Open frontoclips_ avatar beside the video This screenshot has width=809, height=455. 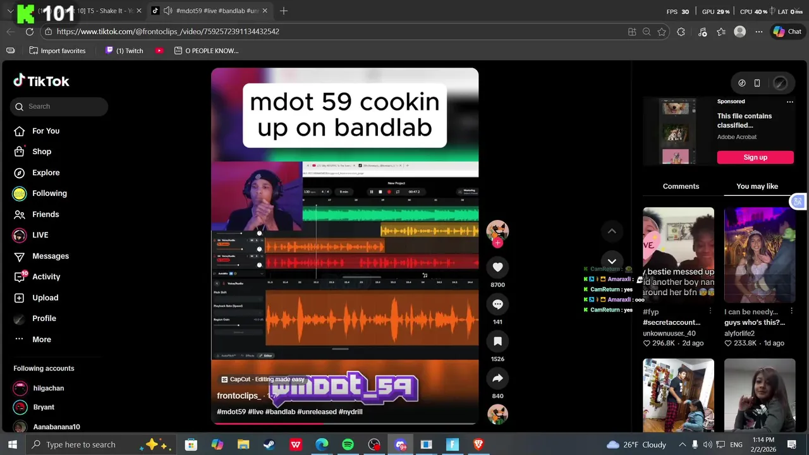[497, 230]
